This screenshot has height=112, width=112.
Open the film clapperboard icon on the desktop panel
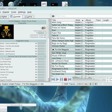pos(44,4)
